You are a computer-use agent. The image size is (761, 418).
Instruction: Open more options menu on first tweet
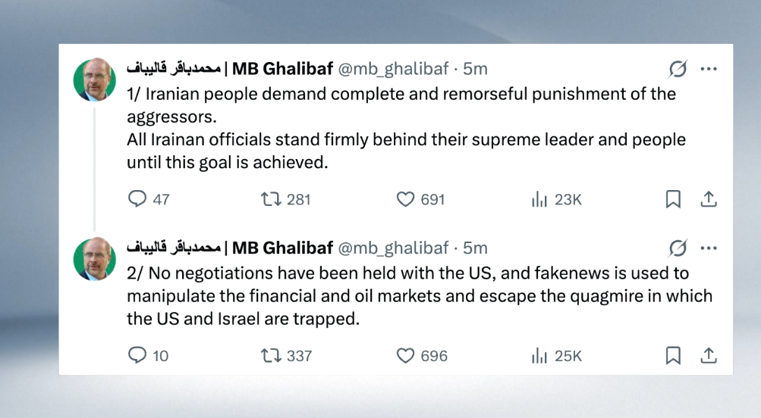click(x=709, y=70)
